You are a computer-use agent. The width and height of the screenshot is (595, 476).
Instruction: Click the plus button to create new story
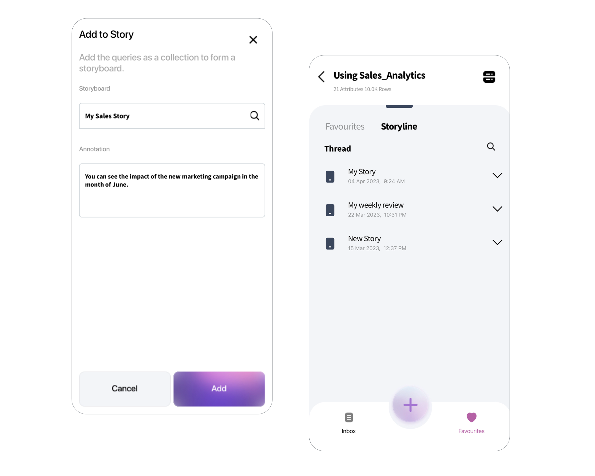410,405
